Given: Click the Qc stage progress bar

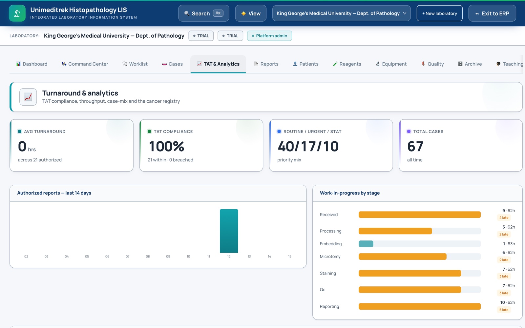Looking at the screenshot, I should point(420,290).
